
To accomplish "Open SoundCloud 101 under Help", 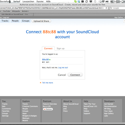I will pos(90,106).
